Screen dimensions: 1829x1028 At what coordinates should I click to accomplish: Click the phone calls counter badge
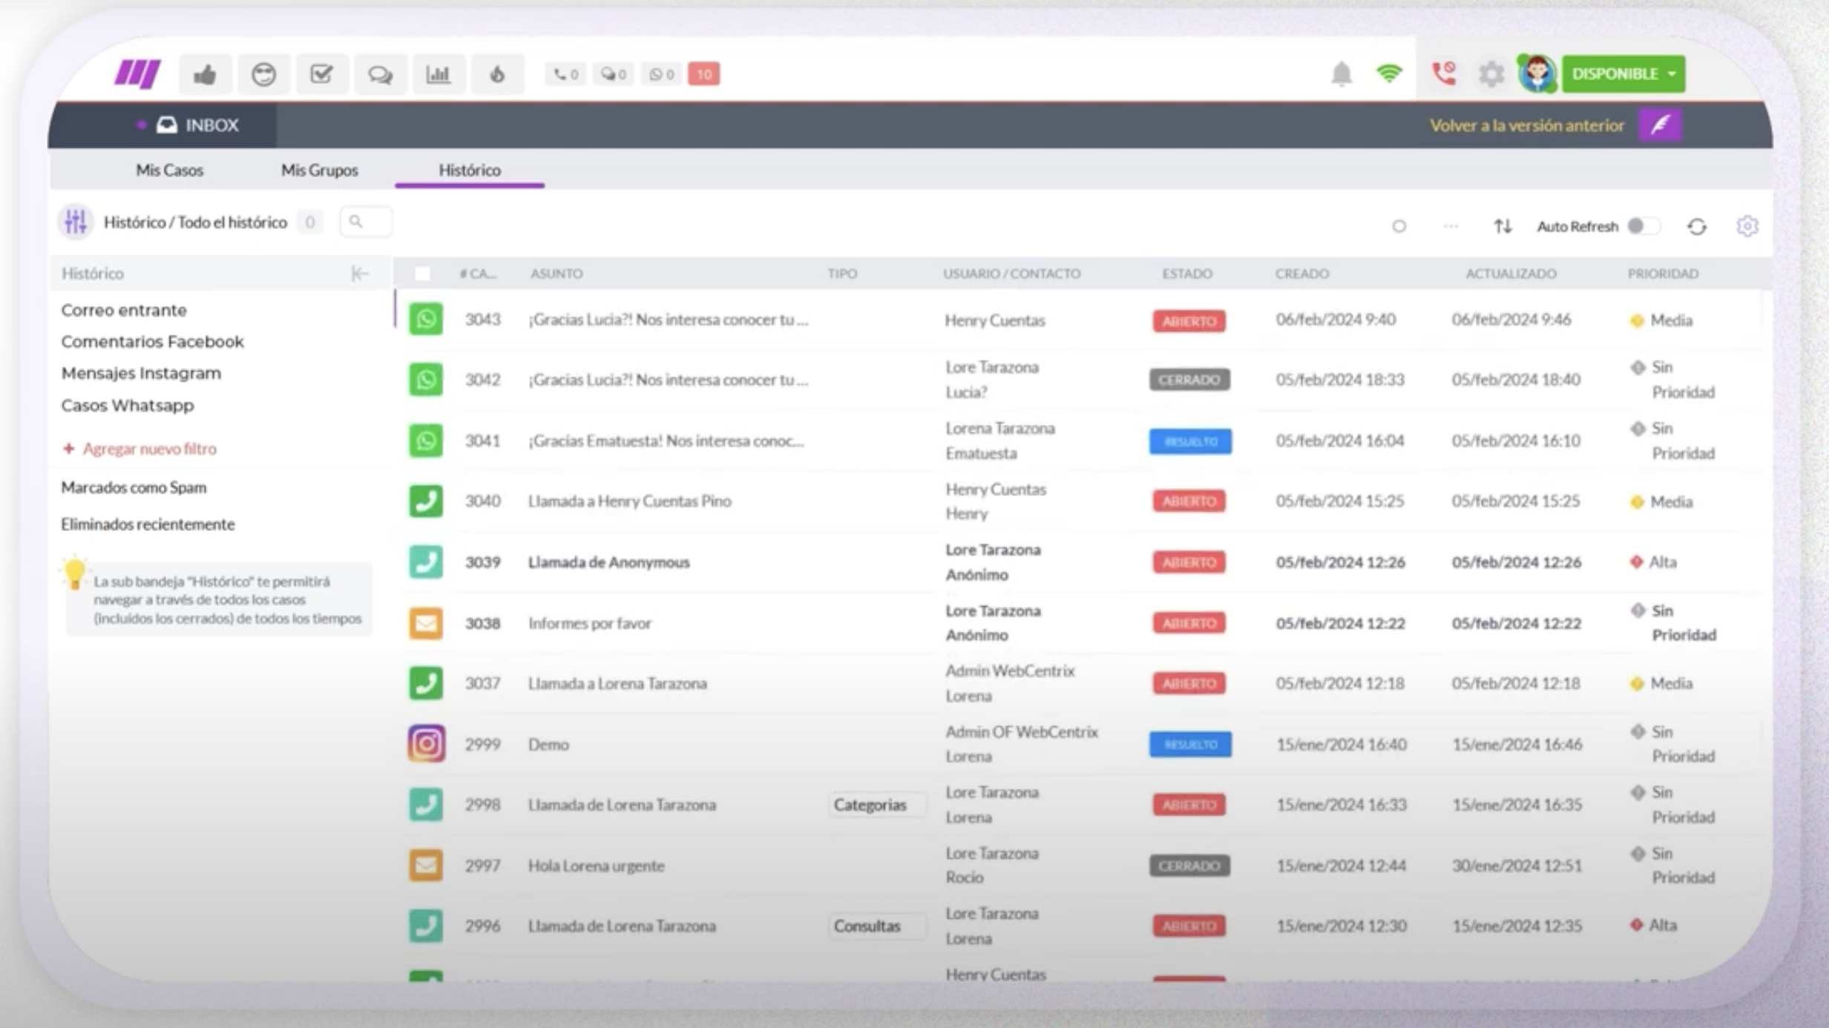click(x=565, y=74)
